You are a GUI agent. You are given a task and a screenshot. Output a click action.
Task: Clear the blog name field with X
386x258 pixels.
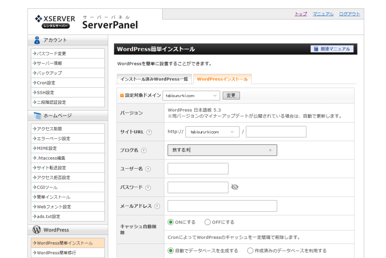(x=270, y=150)
